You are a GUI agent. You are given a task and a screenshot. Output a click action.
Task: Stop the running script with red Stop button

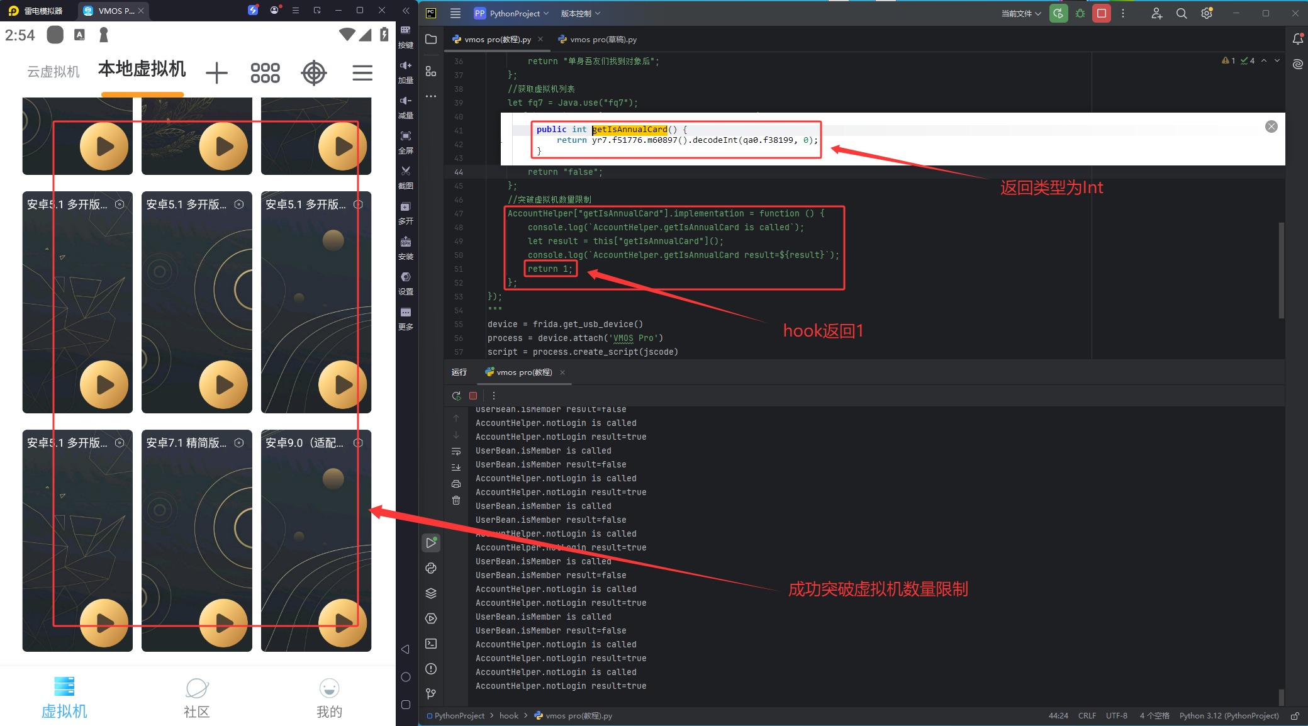coord(1102,13)
